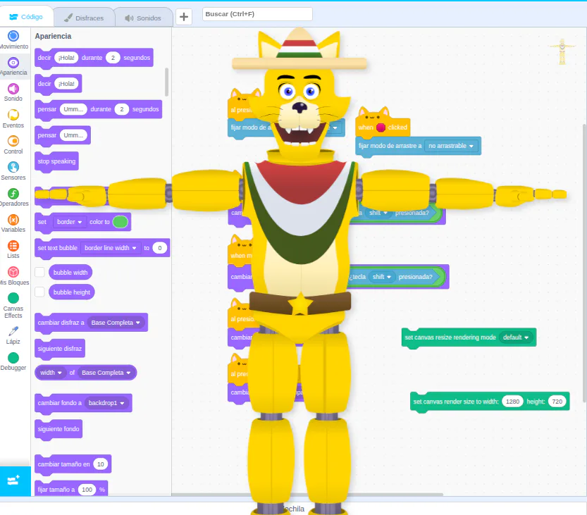This screenshot has height=515, width=587.
Task: Switch to the Disfraces tab
Action: coord(84,18)
